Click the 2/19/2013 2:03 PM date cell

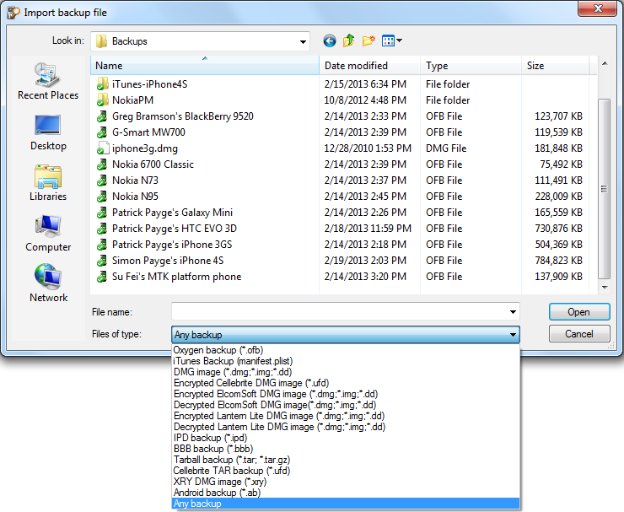click(x=365, y=261)
